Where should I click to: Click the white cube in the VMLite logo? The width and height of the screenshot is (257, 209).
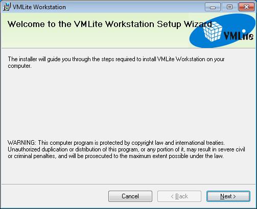[213, 32]
